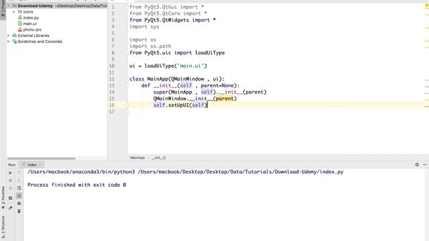Click MainApp in editor breadcrumbs
The height and width of the screenshot is (241, 429).
pos(137,158)
